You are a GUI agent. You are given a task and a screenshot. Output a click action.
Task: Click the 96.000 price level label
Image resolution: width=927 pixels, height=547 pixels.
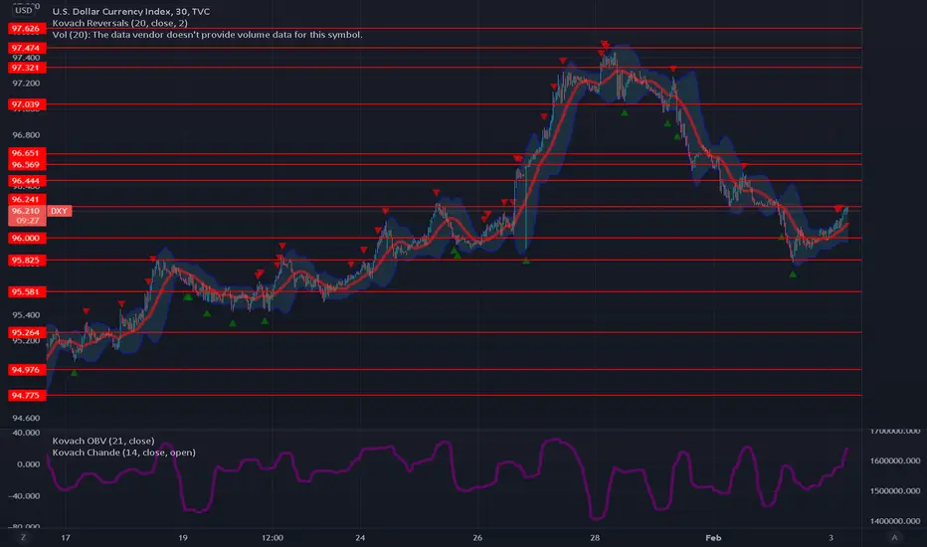coord(27,239)
